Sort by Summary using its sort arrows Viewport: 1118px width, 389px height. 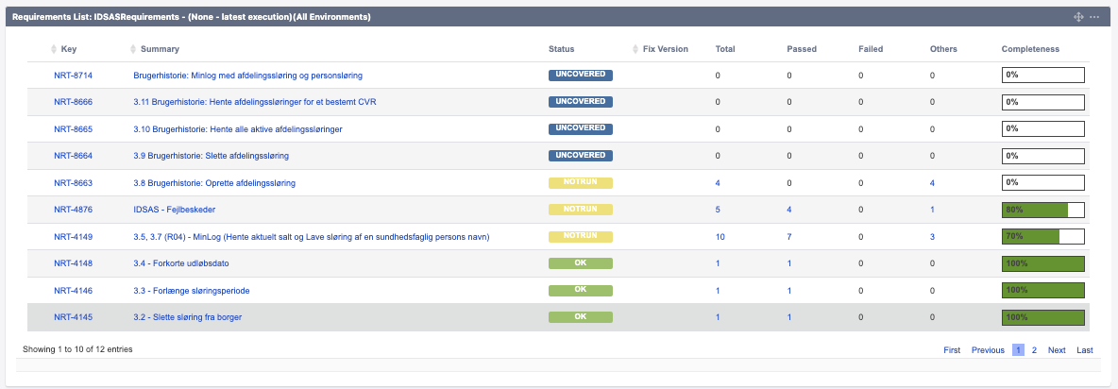click(x=133, y=49)
